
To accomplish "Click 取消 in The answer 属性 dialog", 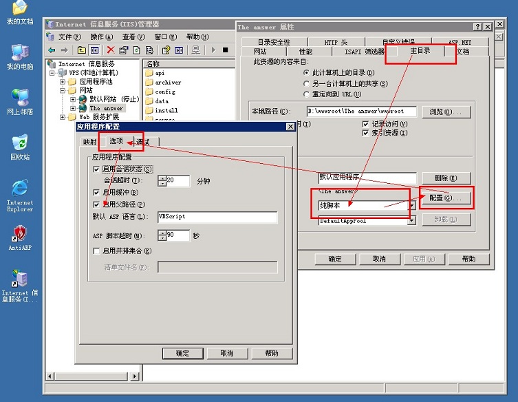I will (x=380, y=260).
